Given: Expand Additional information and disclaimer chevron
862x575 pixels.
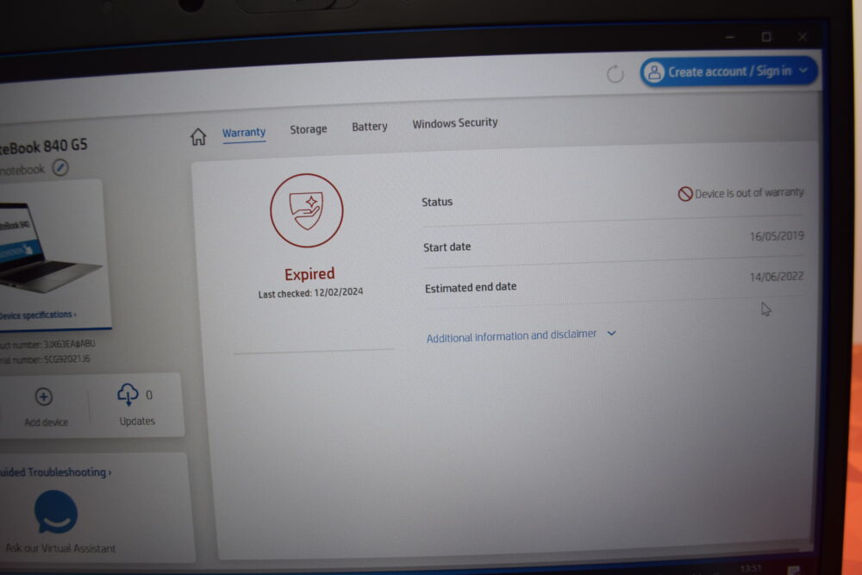Looking at the screenshot, I should pyautogui.click(x=611, y=333).
